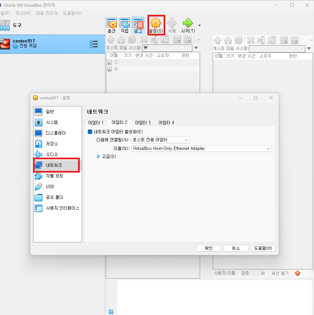
Task: Select the D: drive row
Action: click(153, 69)
